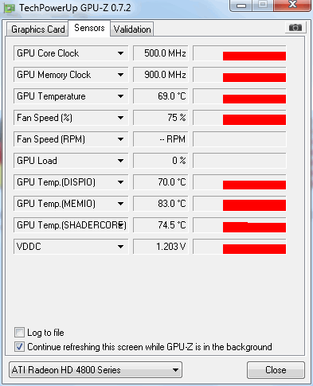This screenshot has height=386, width=313.
Task: Open the VDDC sensor dropdown
Action: click(120, 247)
